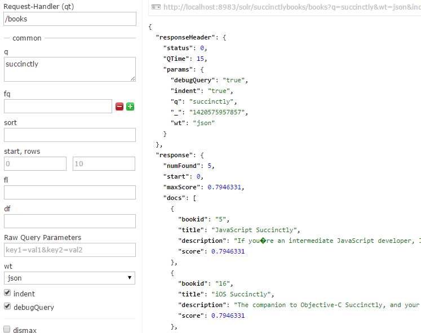This screenshot has width=421, height=333.
Task: Click the "q" value "succinctly" in params
Action: [x=211, y=101]
